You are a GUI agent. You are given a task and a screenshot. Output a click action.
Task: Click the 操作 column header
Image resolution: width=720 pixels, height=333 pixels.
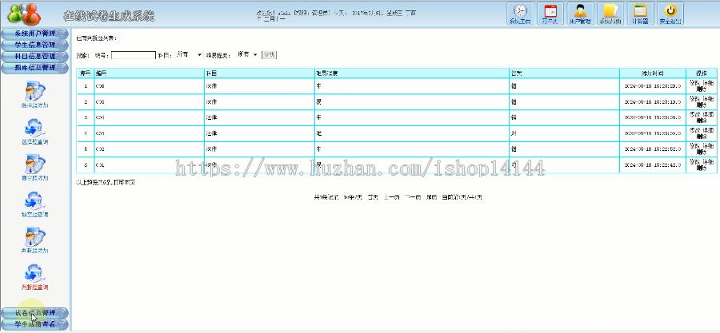tap(701, 73)
